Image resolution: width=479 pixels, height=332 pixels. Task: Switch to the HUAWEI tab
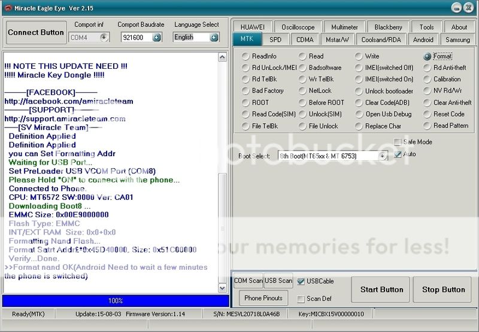coord(252,27)
